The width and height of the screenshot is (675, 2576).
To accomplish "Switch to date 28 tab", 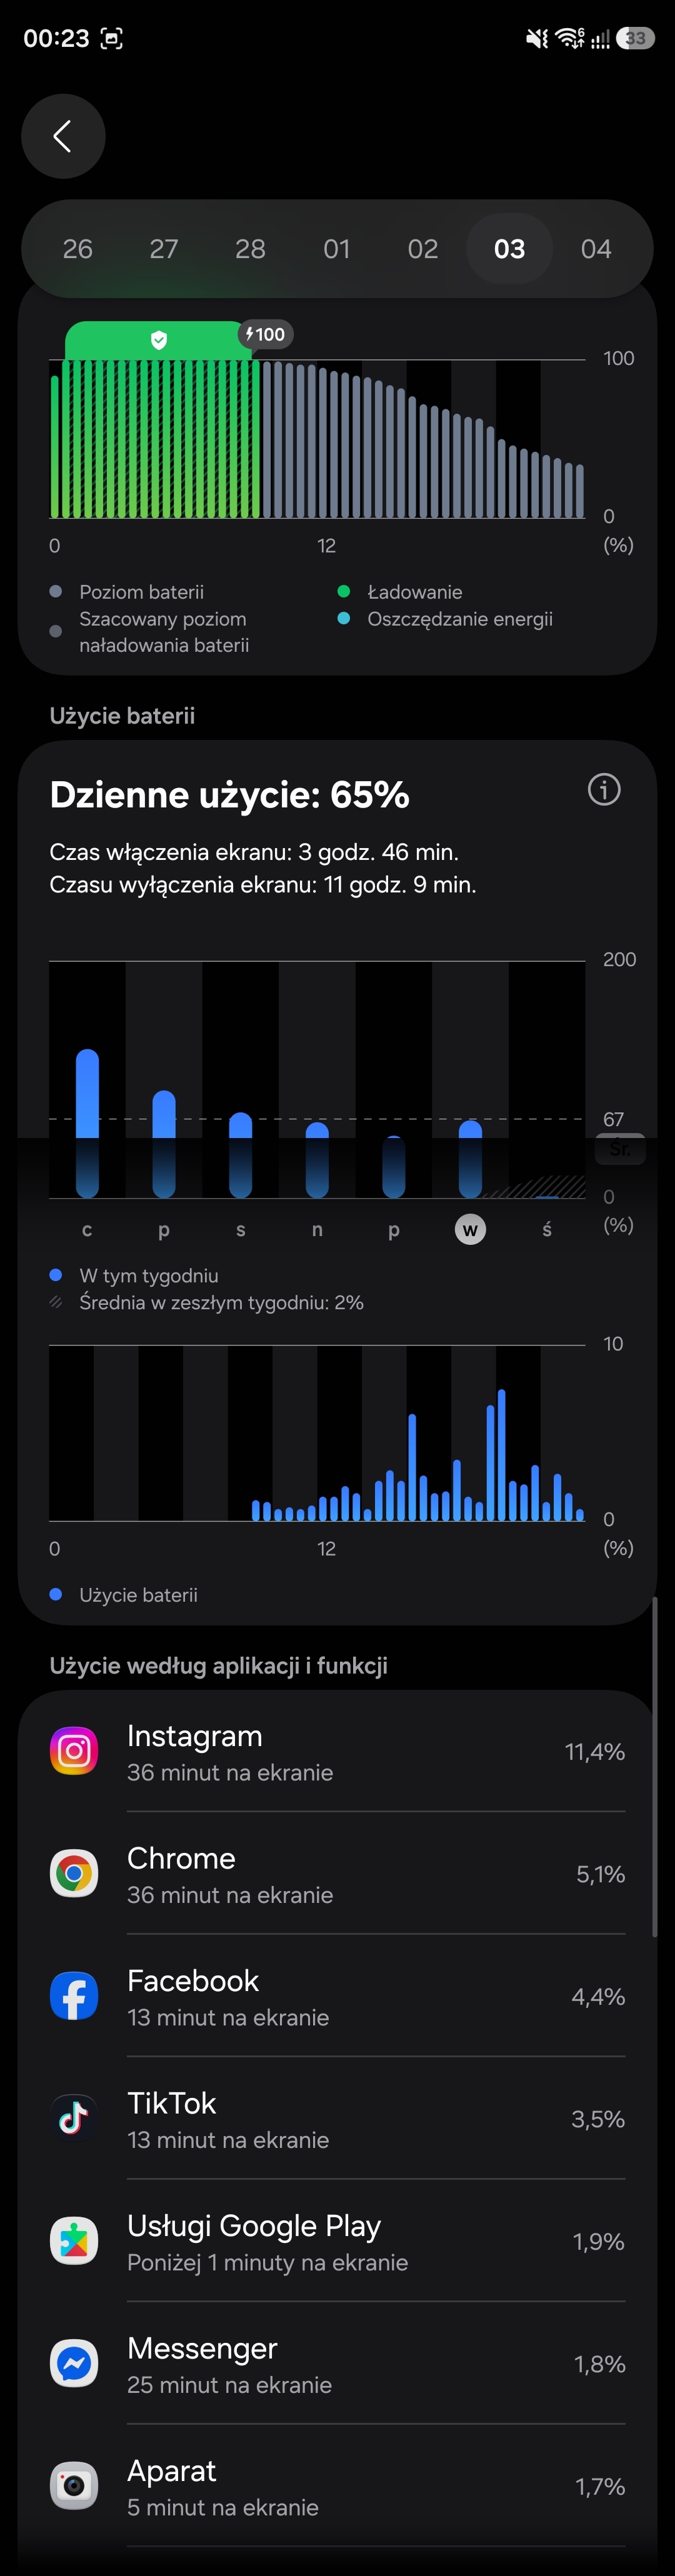I will 250,249.
